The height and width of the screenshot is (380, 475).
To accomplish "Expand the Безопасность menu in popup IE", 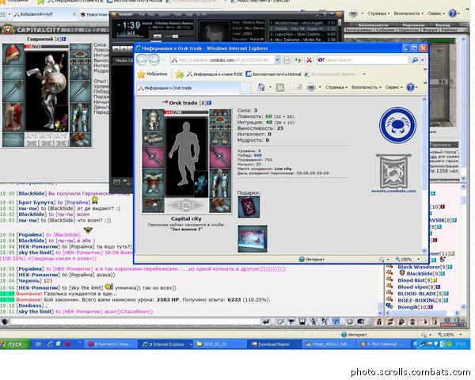I will click(x=367, y=87).
